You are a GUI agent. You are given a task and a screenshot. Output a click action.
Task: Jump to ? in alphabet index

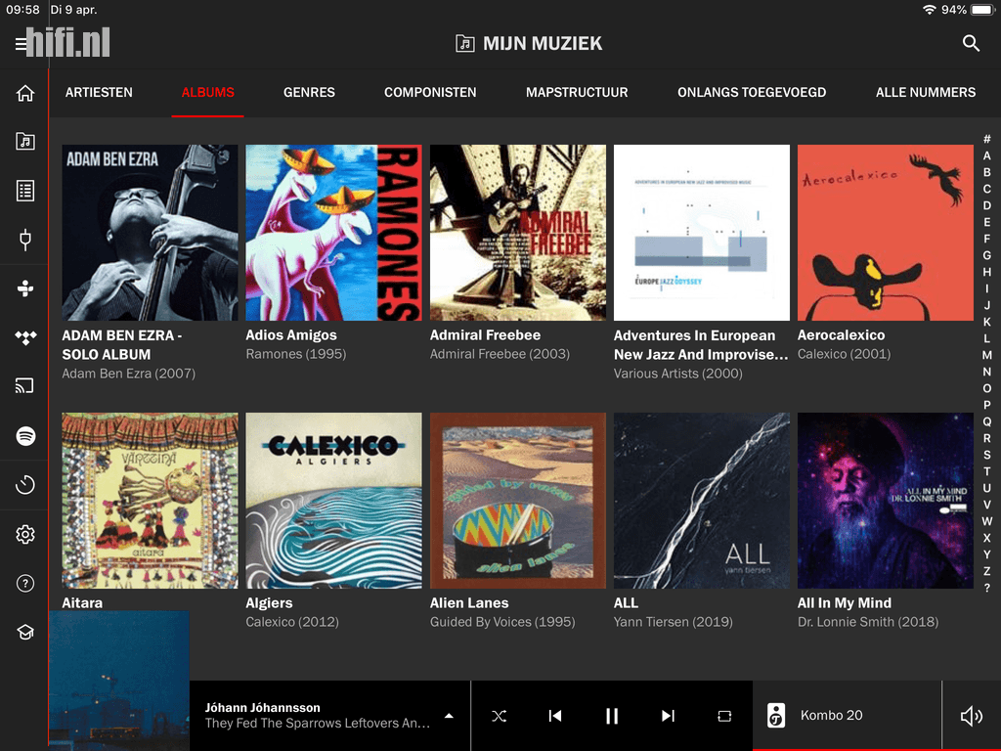coord(987,588)
